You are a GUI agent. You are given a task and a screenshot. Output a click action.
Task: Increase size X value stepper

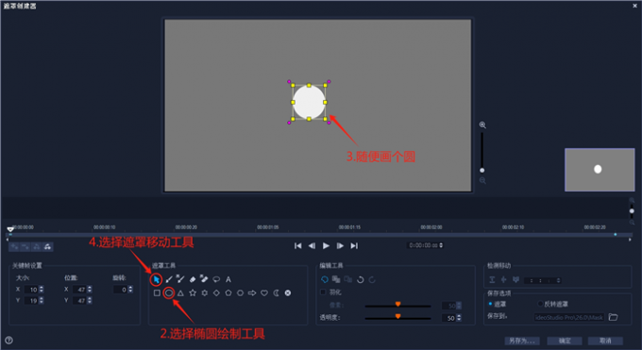point(42,288)
